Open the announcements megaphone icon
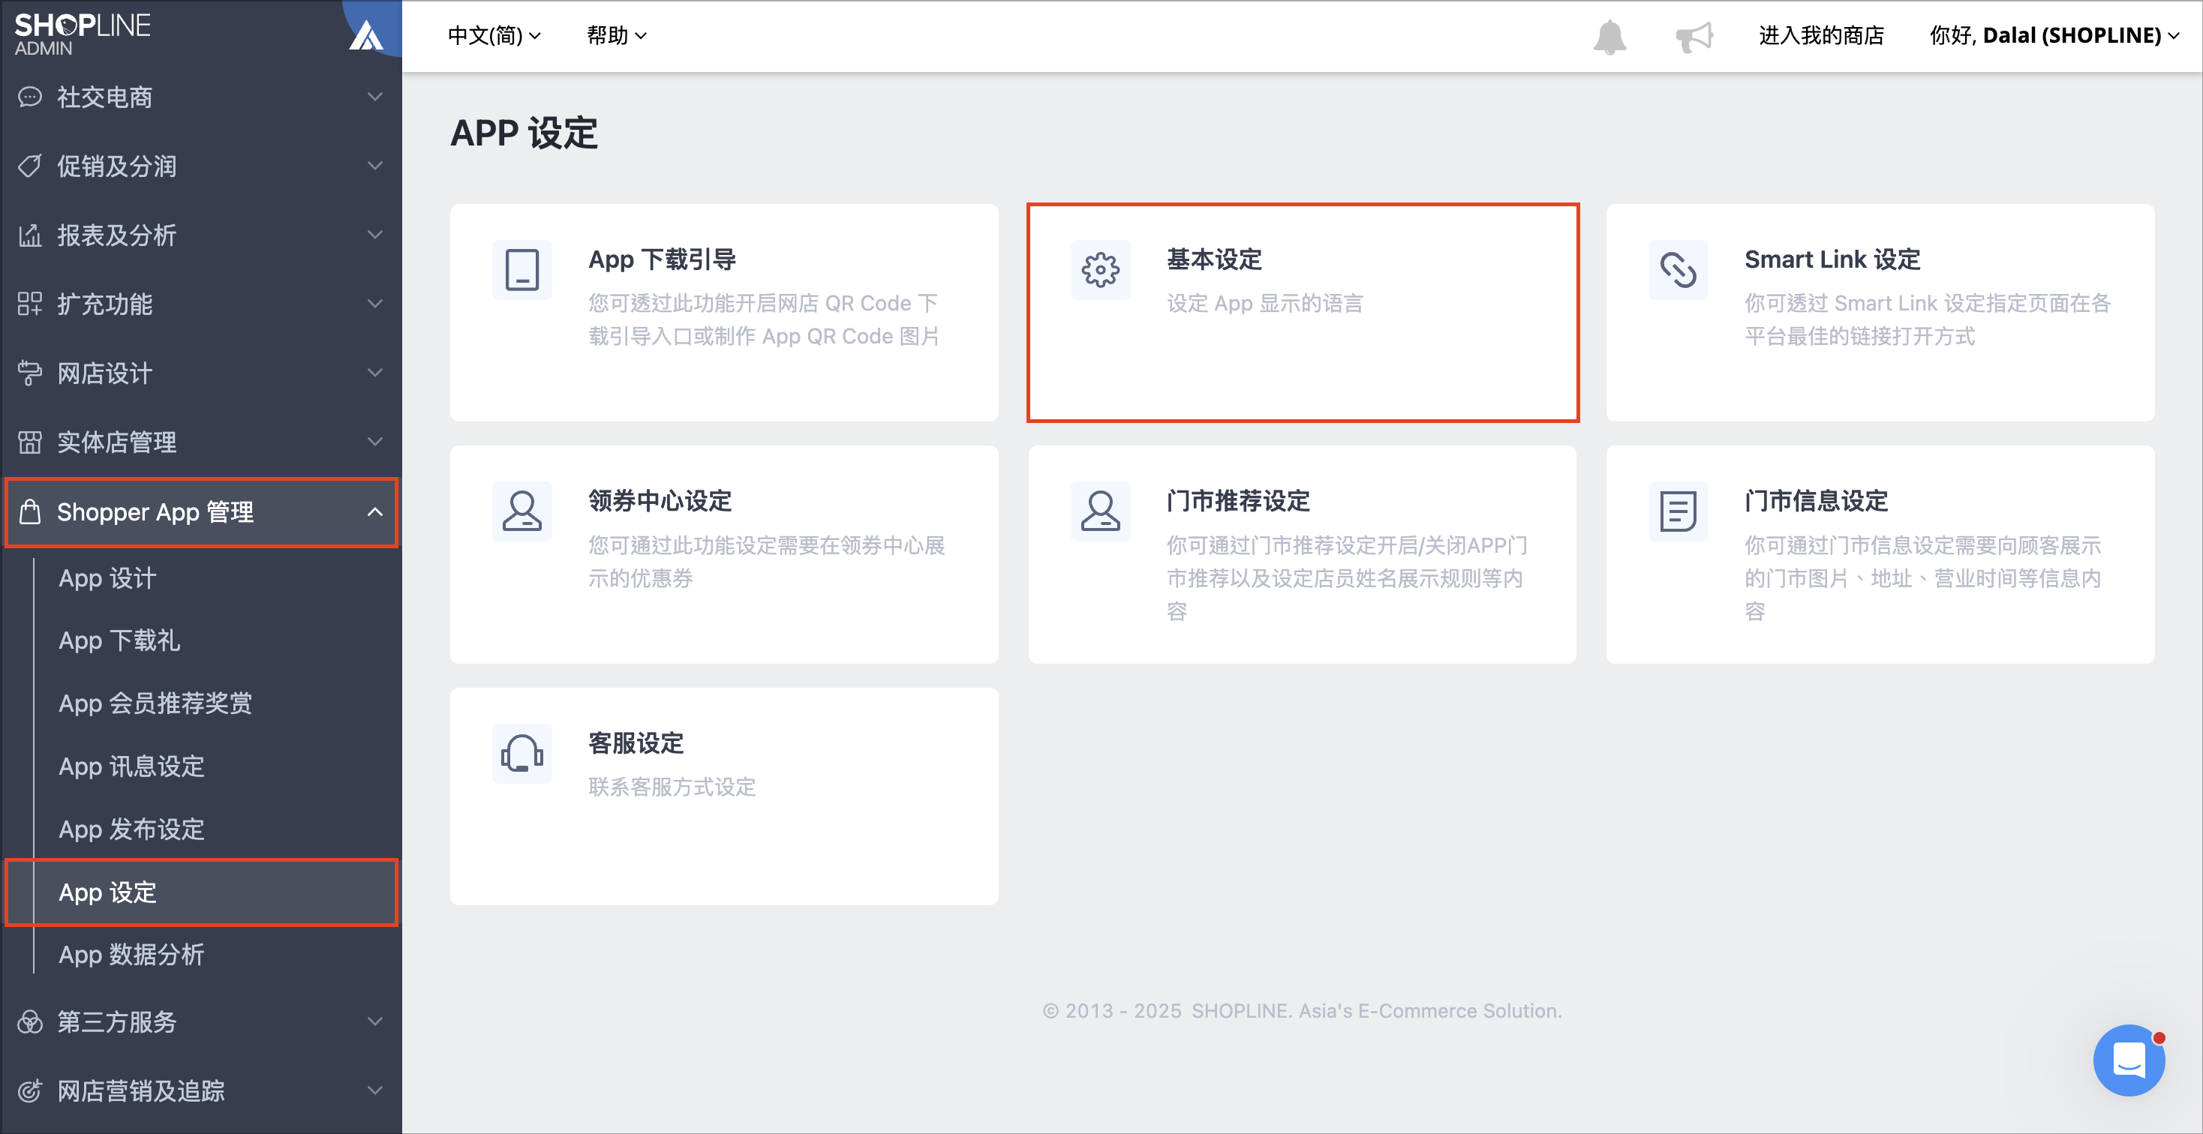The height and width of the screenshot is (1134, 2203). 1694,37
